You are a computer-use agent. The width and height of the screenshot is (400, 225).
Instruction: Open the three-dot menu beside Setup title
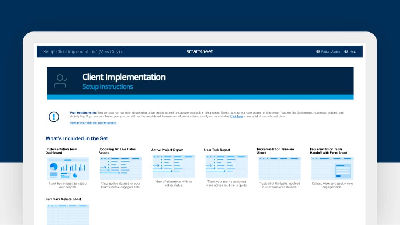click(x=122, y=51)
